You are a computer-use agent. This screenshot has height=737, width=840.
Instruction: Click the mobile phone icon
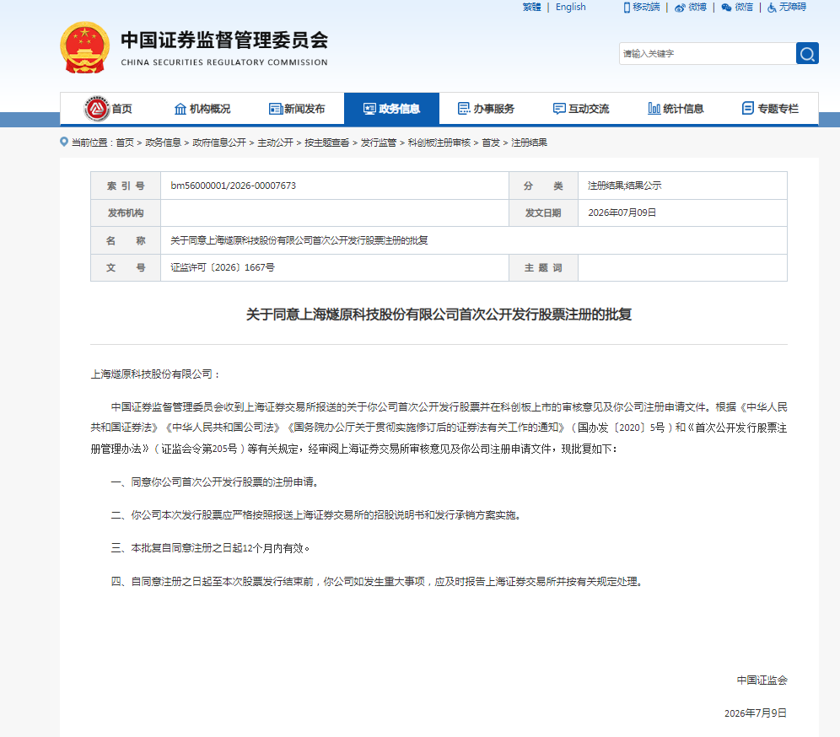[627, 8]
